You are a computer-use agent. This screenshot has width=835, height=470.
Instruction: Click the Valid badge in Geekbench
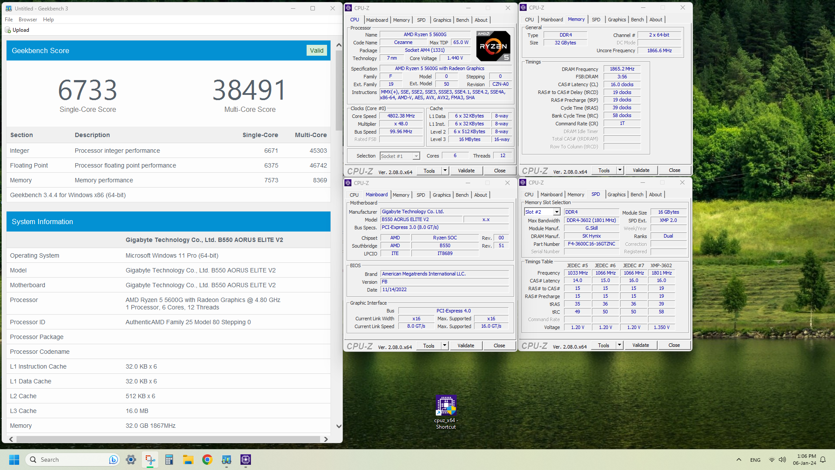[x=316, y=50]
